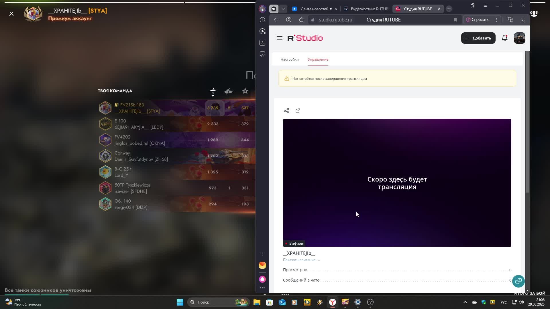Screen dimensions: 550x309
Task: Click the taskbar Поиск search box
Action: click(x=219, y=302)
